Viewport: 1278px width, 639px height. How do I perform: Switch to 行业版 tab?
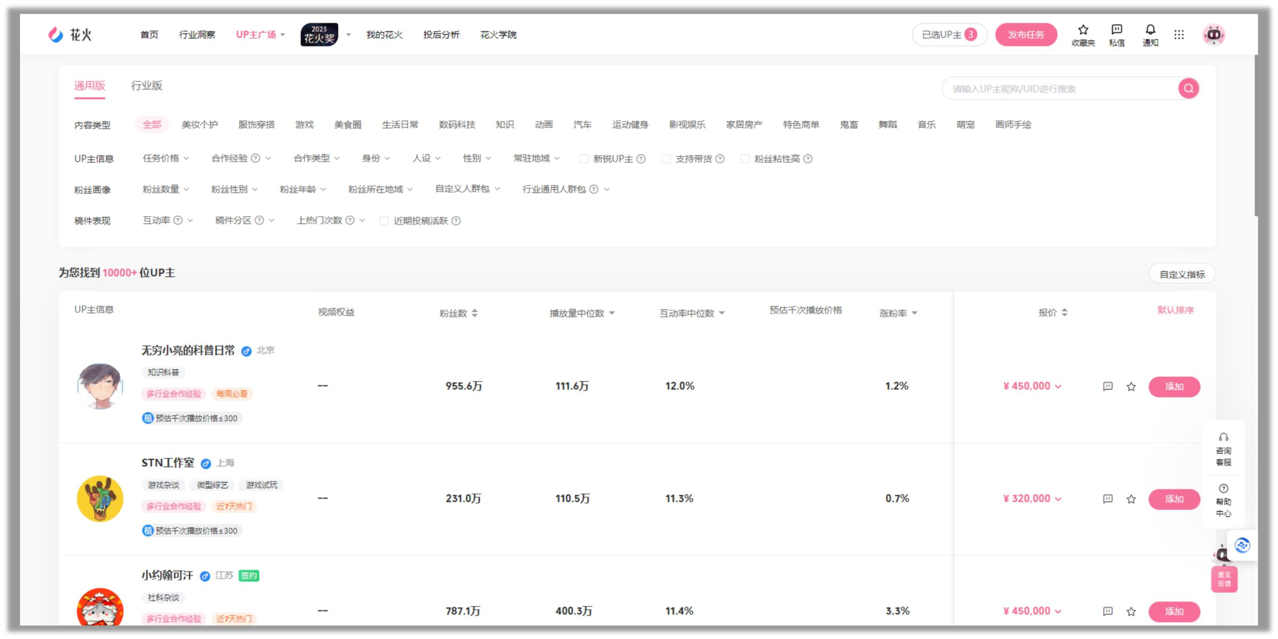tap(146, 85)
